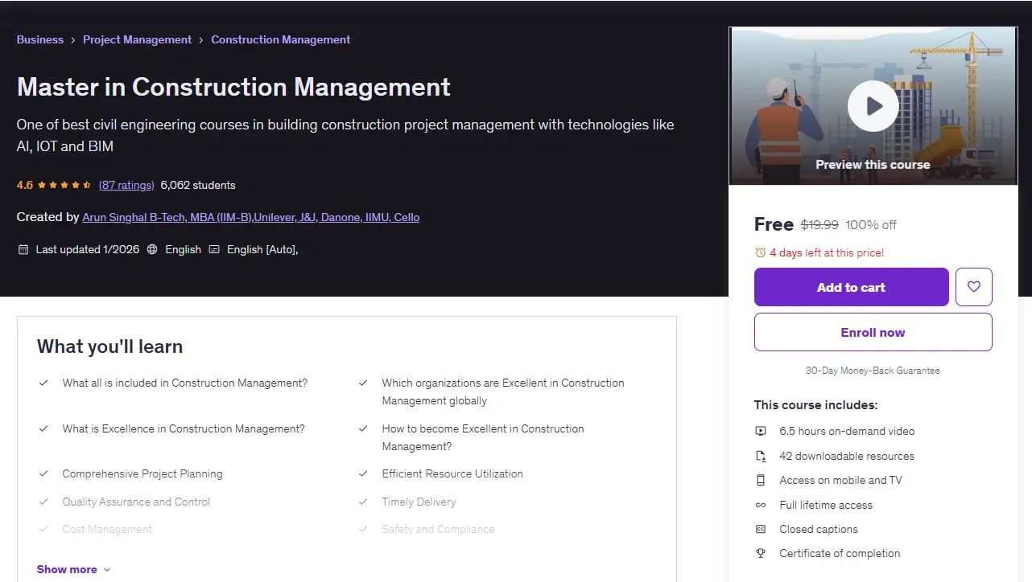Click the course title 'Master in Construction Management'
Screen dimensions: 1032x582
[x=233, y=86]
